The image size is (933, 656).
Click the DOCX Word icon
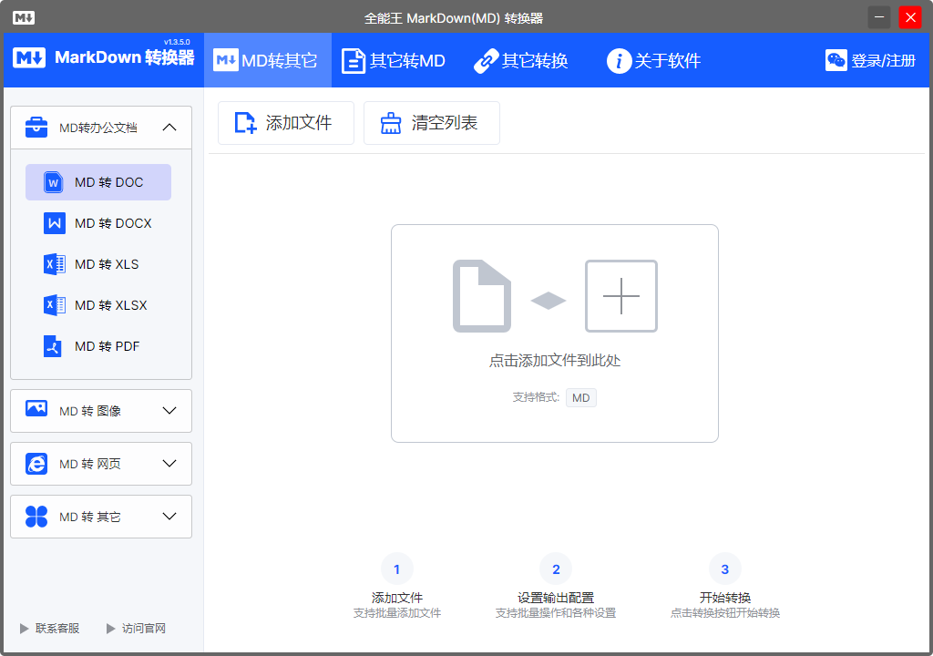55,223
